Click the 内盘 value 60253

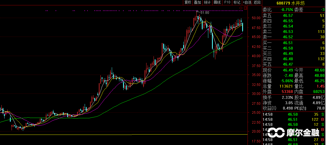click(319, 92)
